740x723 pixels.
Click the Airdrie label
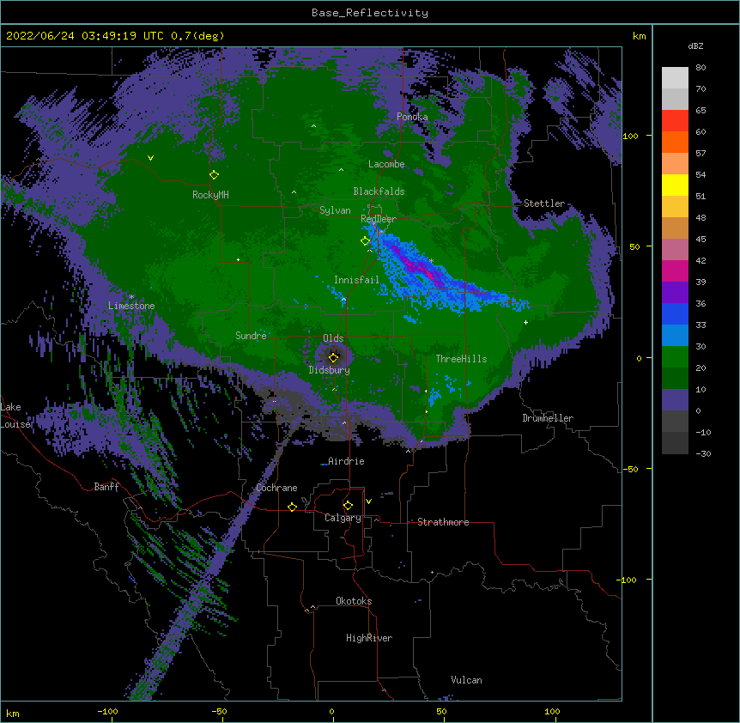[x=346, y=461]
